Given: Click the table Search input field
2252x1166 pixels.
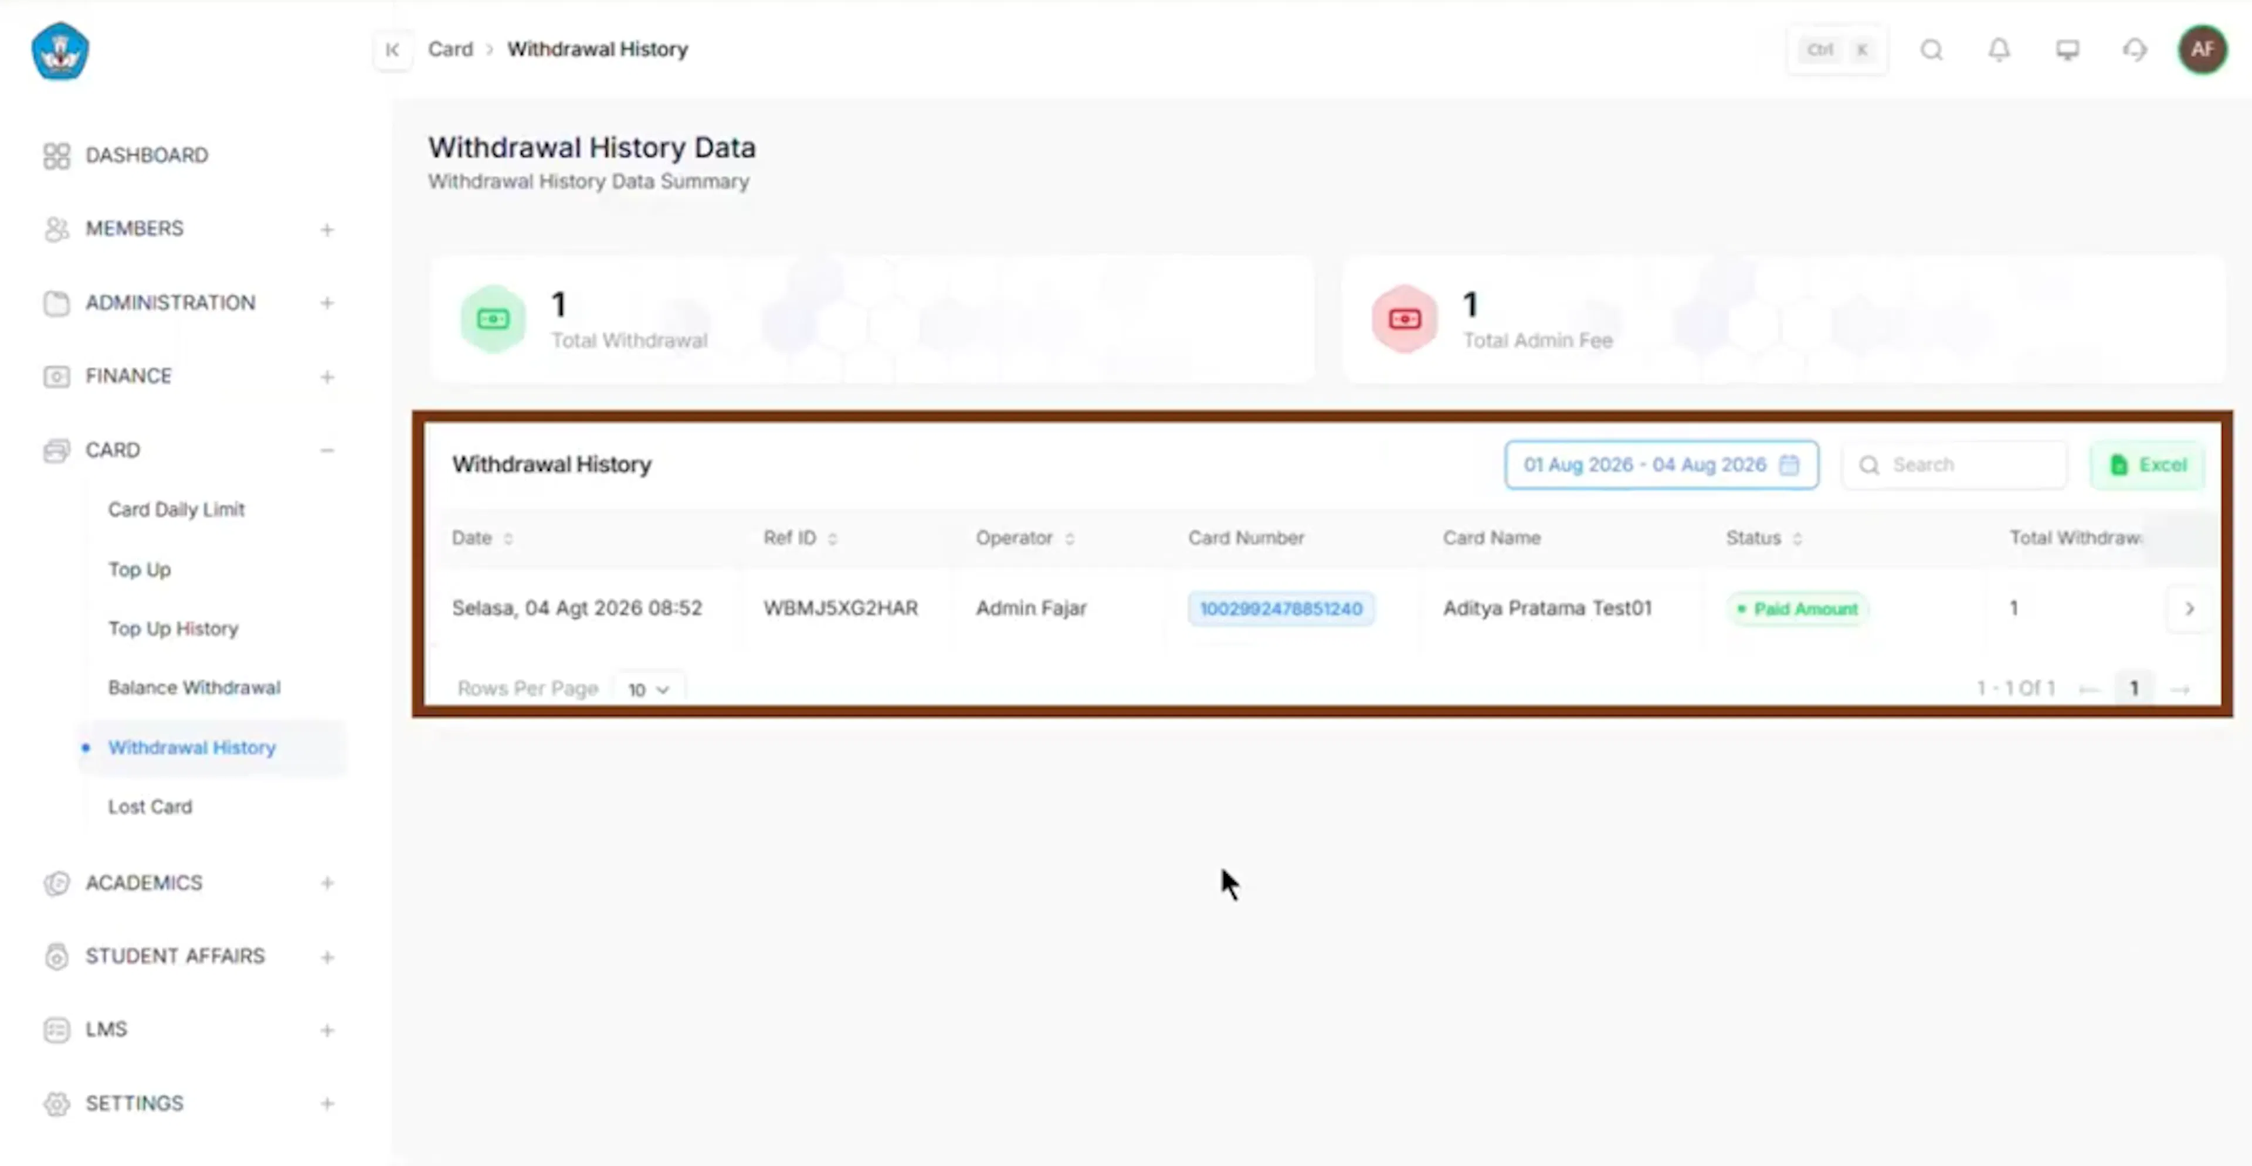Looking at the screenshot, I should tap(1955, 465).
